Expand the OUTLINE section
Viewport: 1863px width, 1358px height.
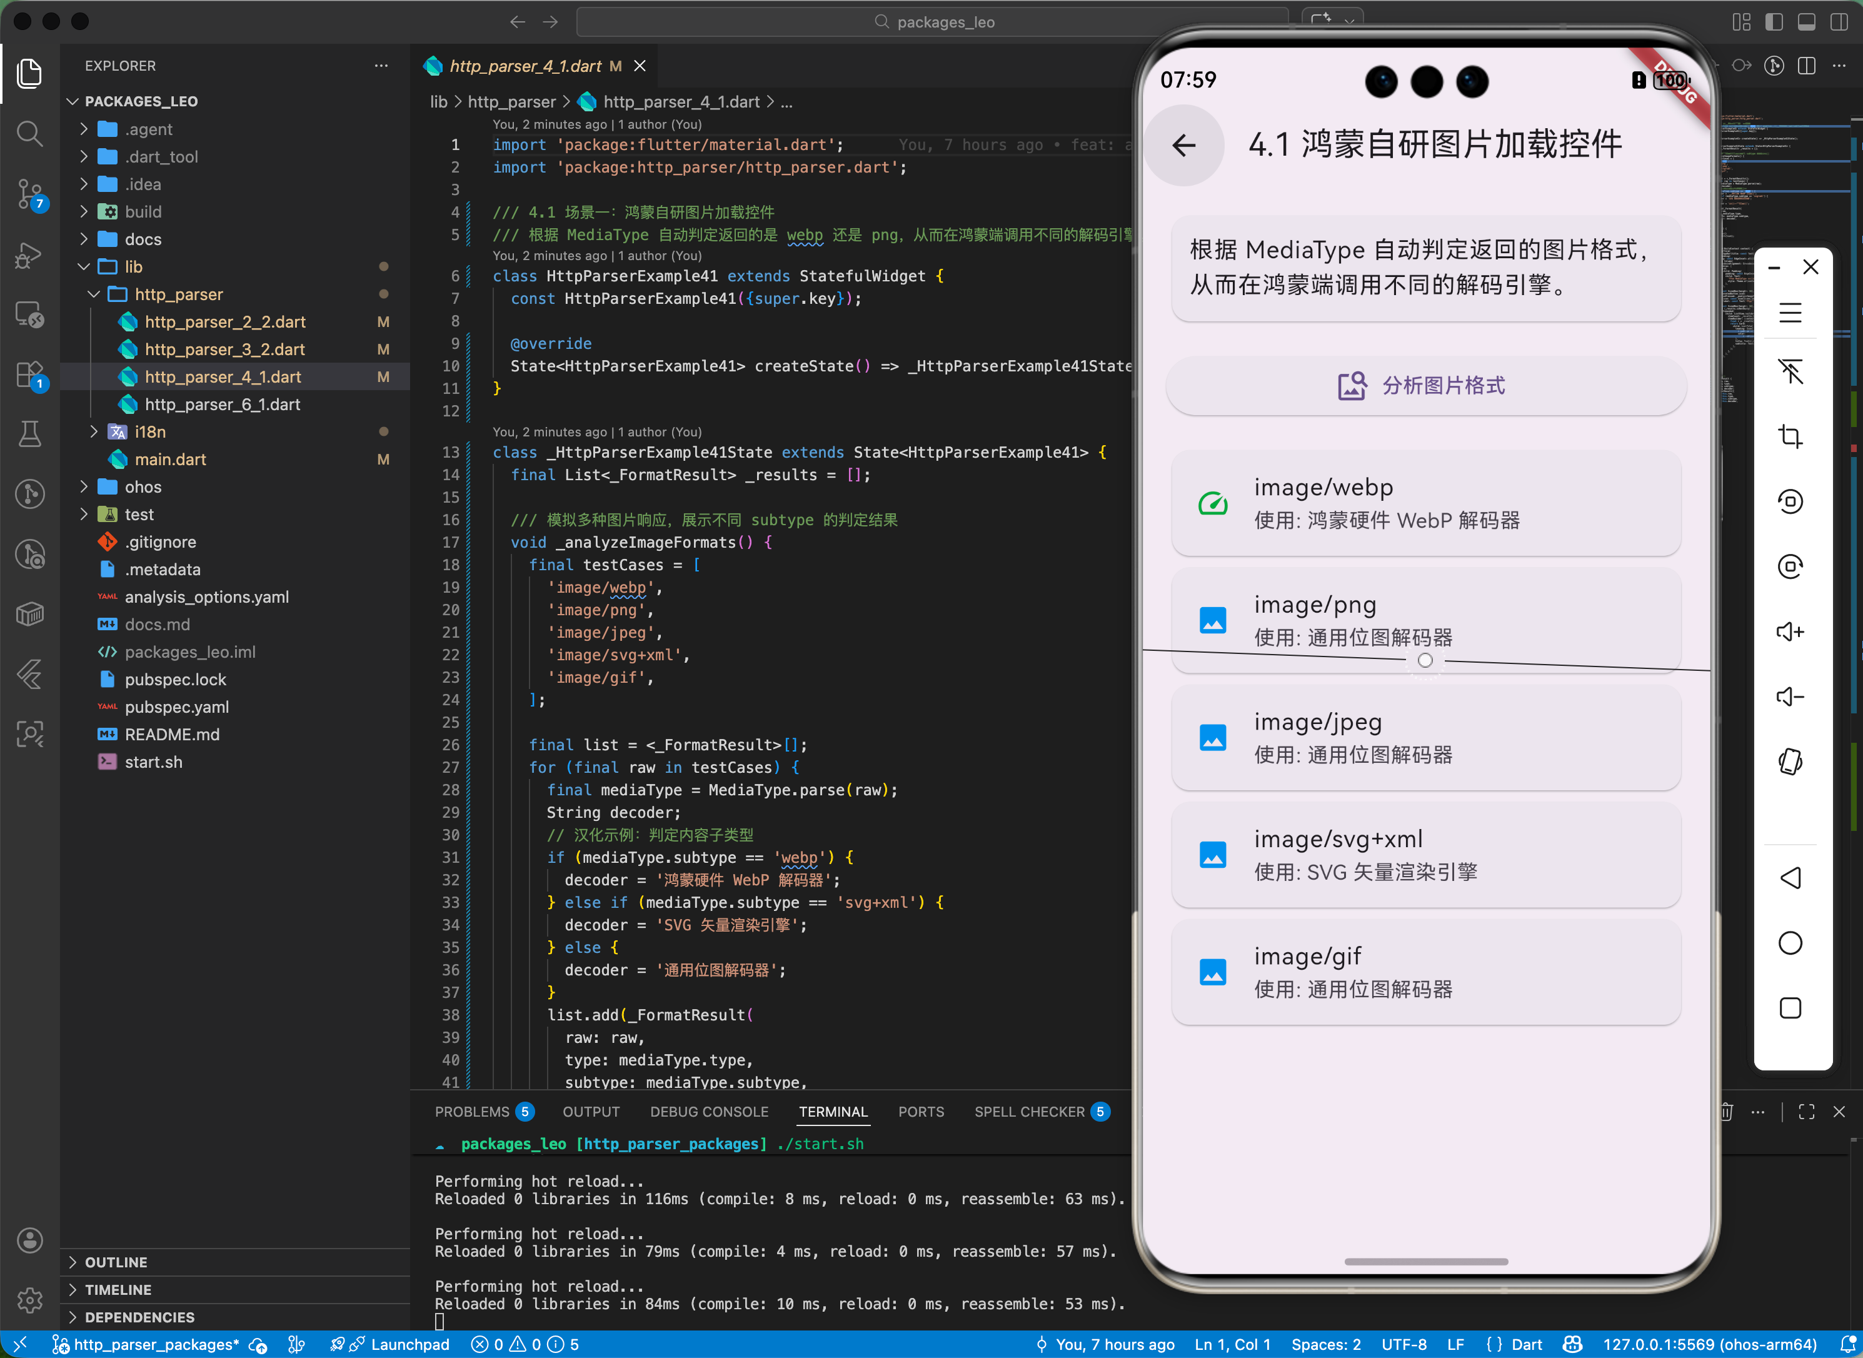[x=116, y=1262]
